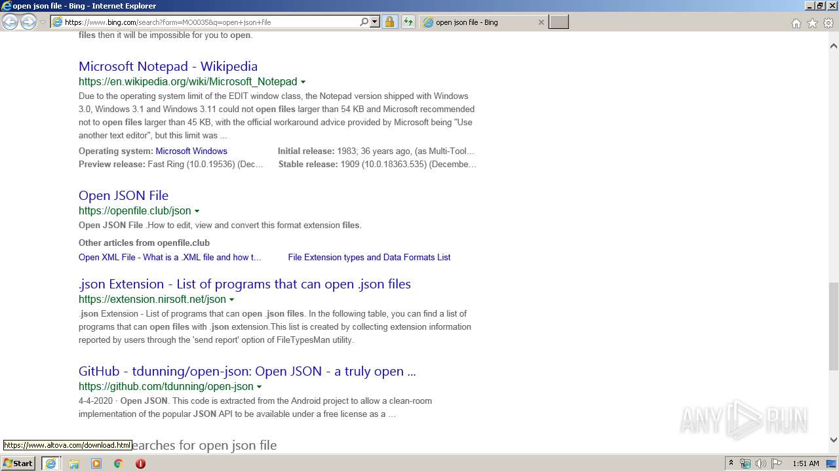Click the Home icon
839x472 pixels.
click(796, 23)
